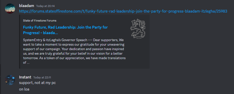The width and height of the screenshot is (234, 94).
Task: Click the "Progress! - blaada..." title line
Action: (40, 33)
